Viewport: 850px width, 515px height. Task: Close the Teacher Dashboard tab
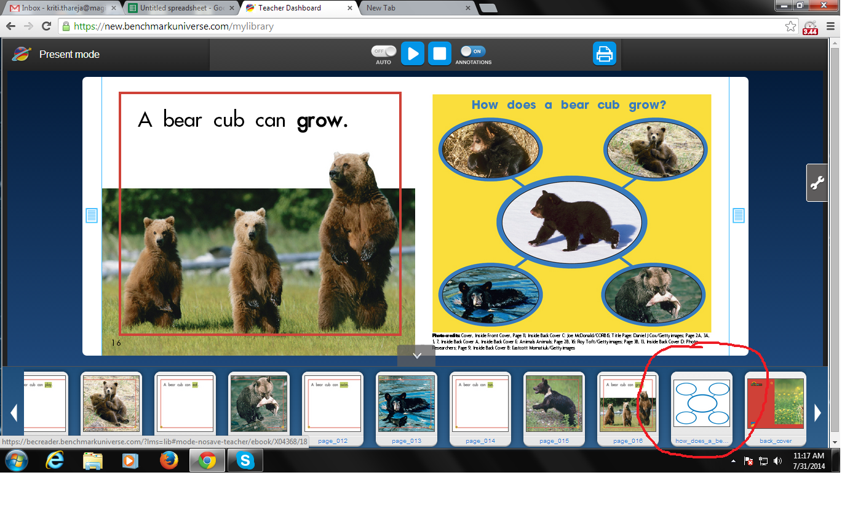[x=350, y=8]
